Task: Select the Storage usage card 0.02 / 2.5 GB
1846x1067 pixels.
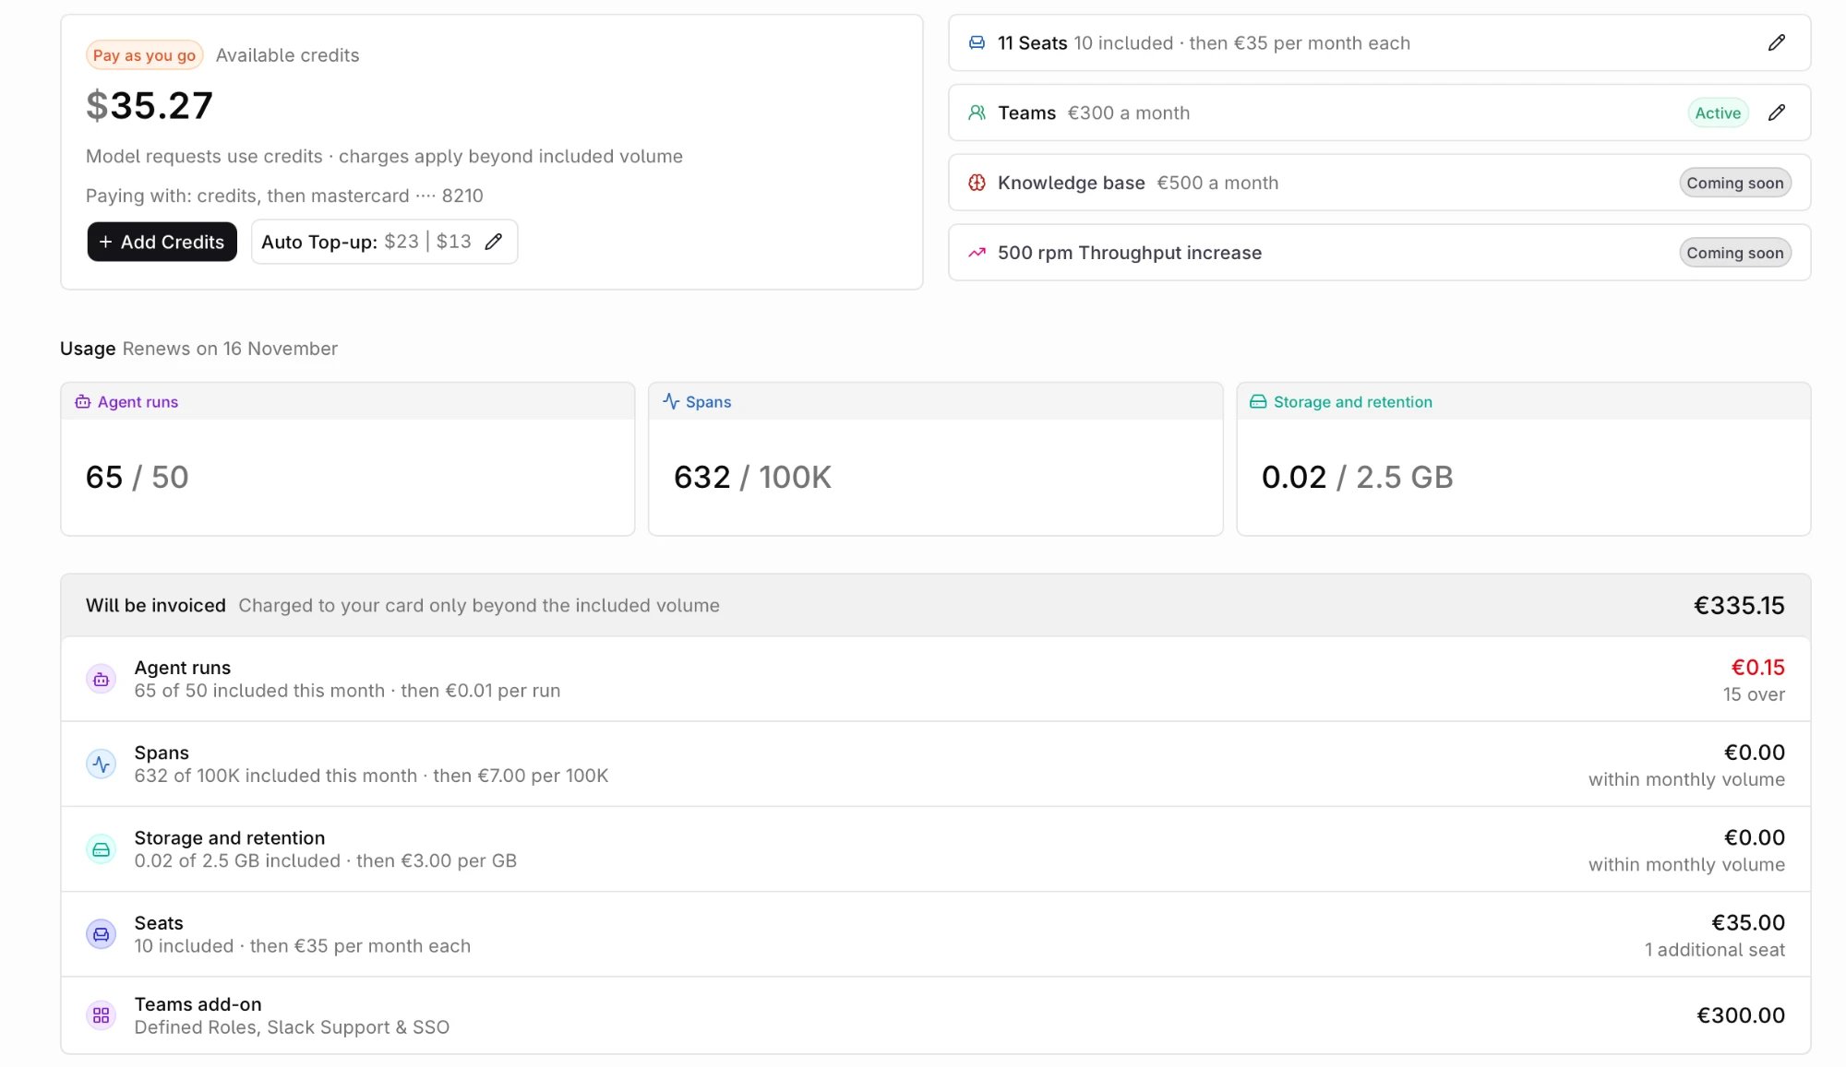Action: [x=1524, y=459]
